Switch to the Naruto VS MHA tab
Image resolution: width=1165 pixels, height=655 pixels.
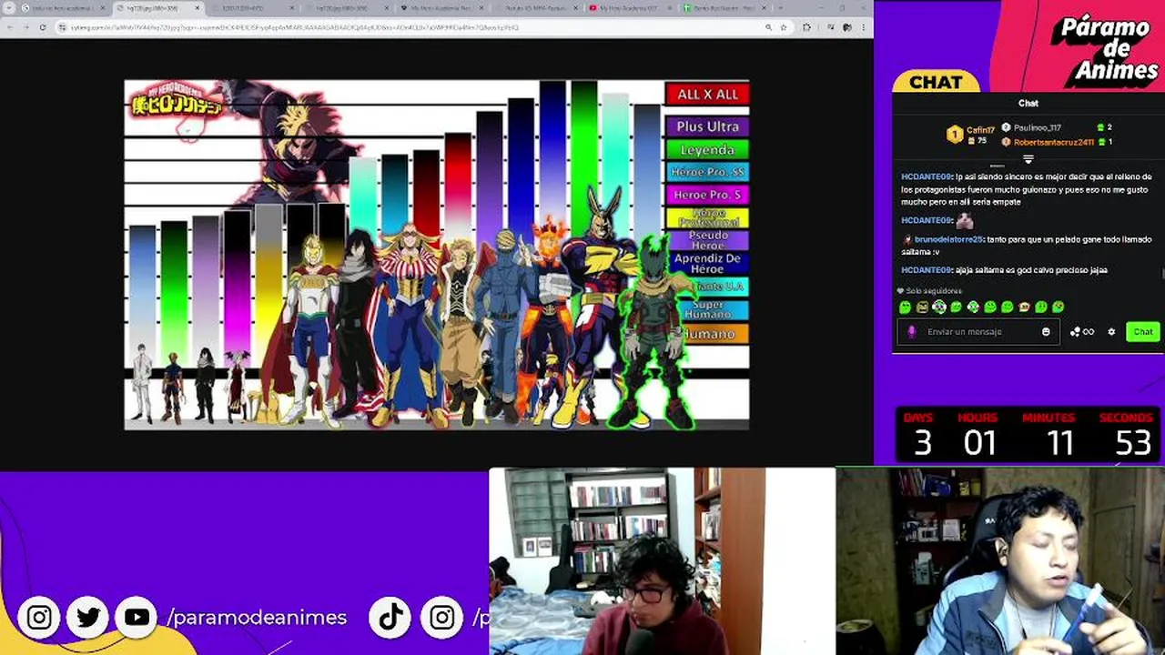coord(537,8)
